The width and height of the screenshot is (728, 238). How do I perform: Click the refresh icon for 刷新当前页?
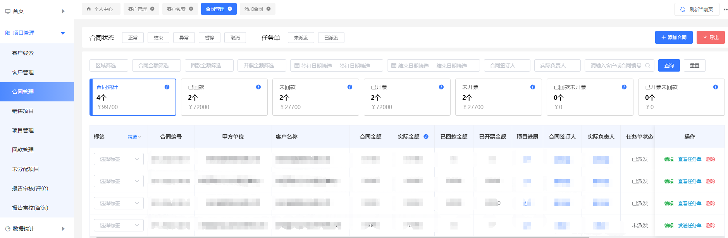click(x=683, y=9)
